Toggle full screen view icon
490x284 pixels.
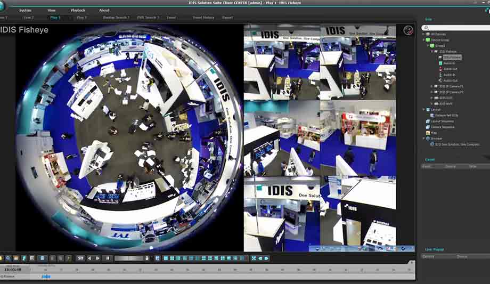(254, 258)
